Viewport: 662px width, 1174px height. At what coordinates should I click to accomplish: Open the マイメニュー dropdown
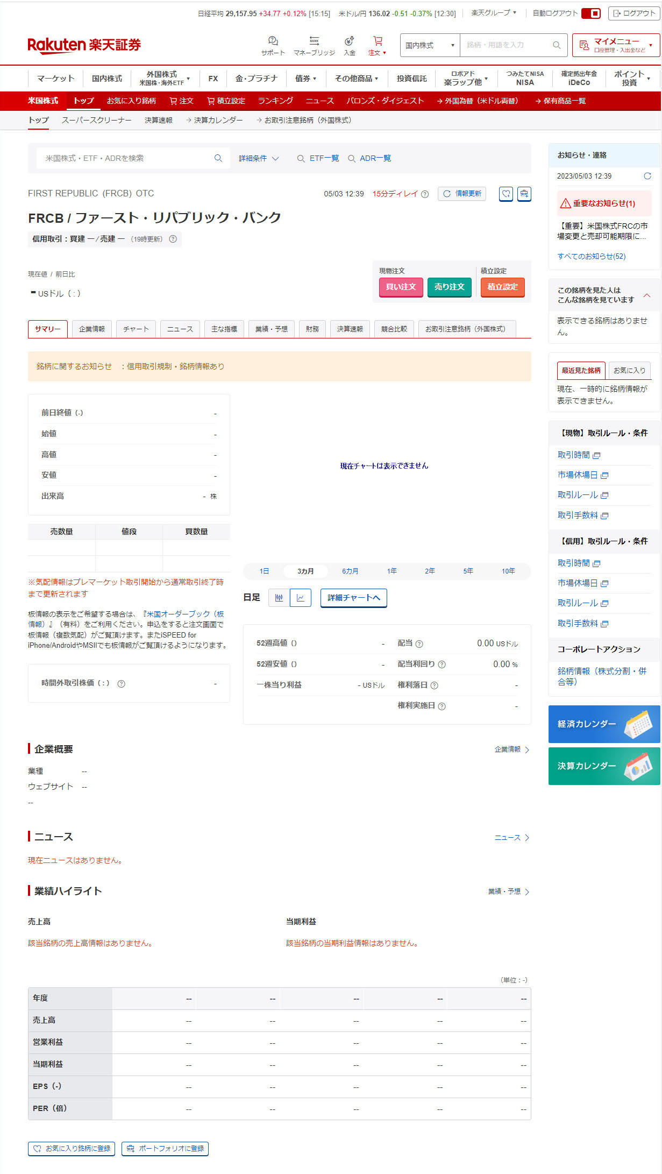(x=616, y=45)
